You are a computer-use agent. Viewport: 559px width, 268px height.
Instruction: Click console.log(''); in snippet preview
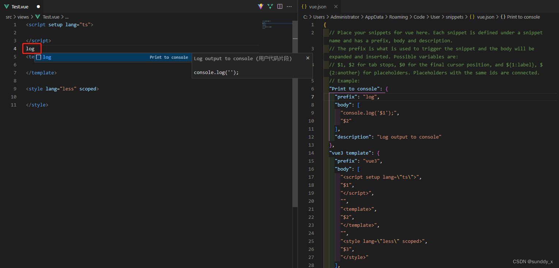pos(216,73)
